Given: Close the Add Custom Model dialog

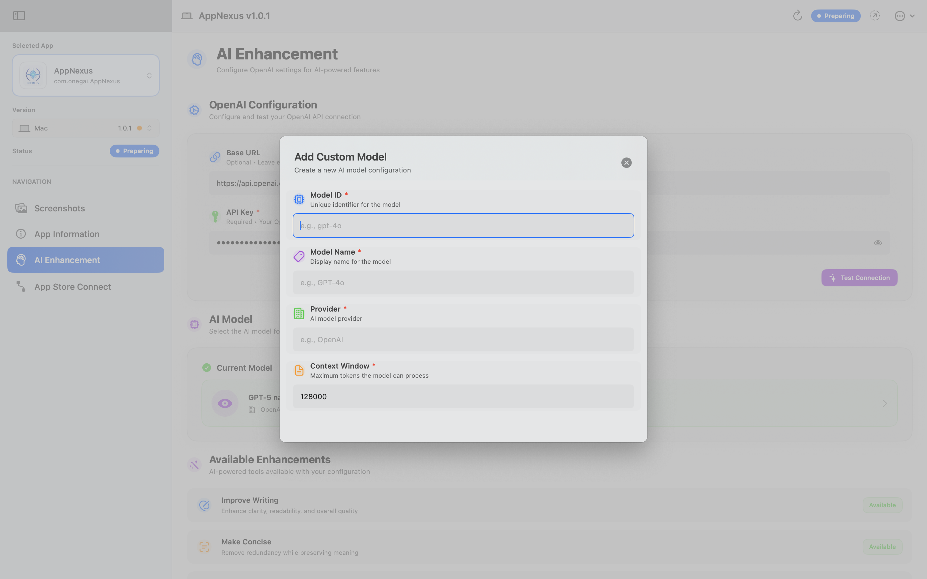Looking at the screenshot, I should [x=626, y=163].
